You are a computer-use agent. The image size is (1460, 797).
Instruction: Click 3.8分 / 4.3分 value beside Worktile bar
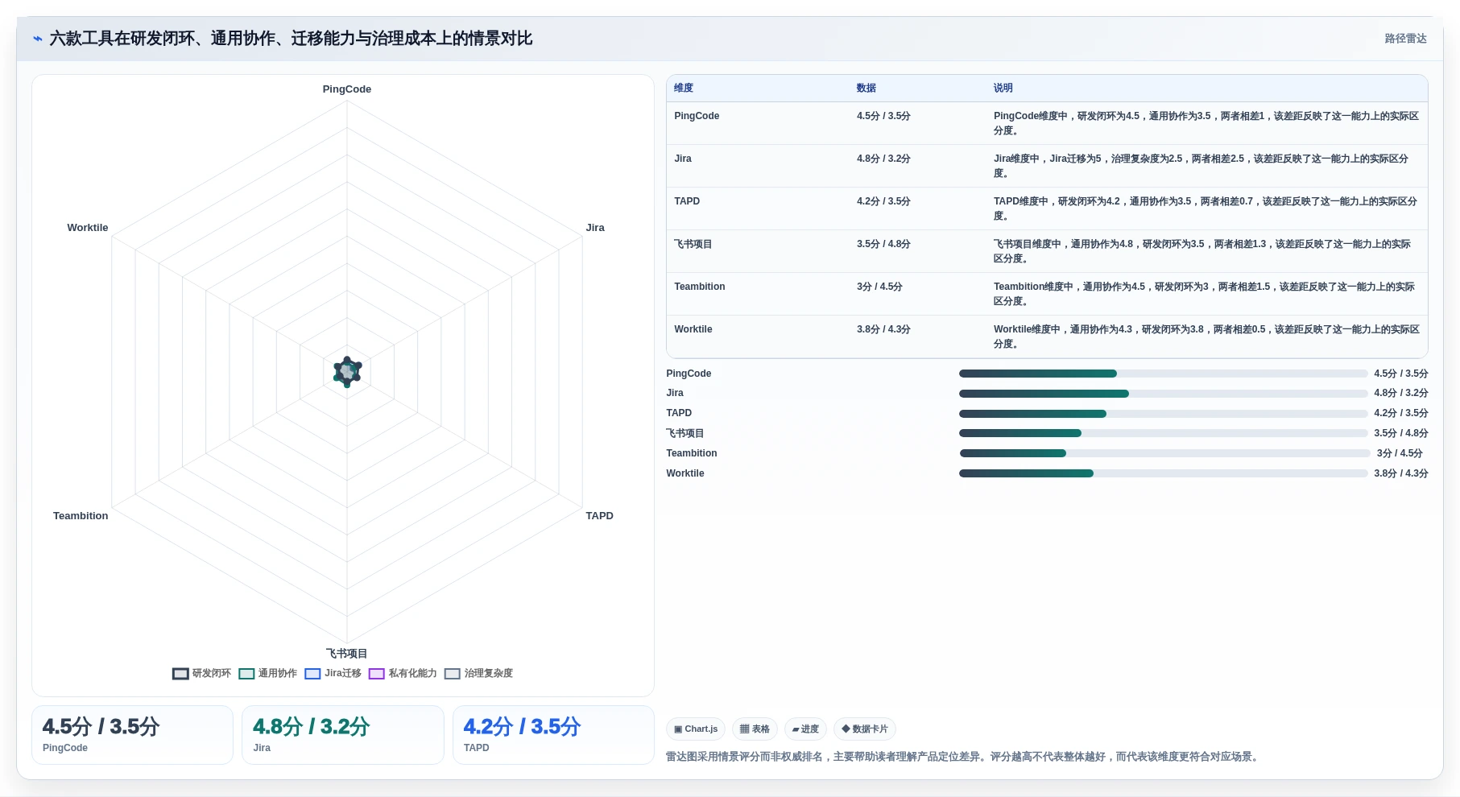(x=1401, y=473)
